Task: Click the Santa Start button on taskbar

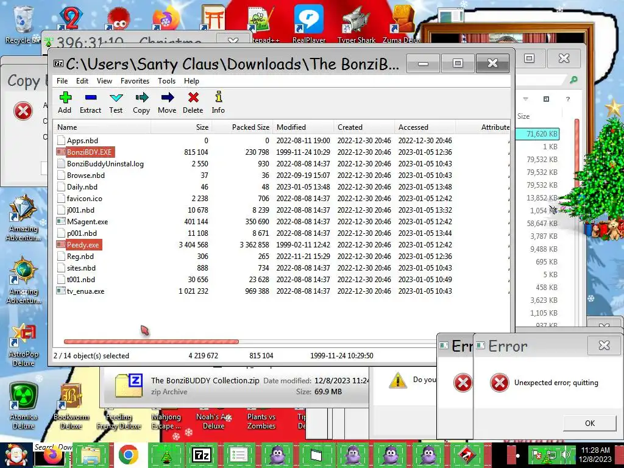Action: [16, 455]
